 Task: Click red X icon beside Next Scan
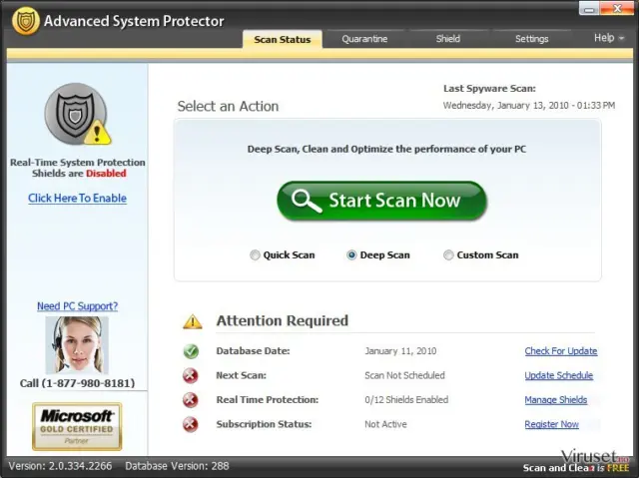coord(191,375)
